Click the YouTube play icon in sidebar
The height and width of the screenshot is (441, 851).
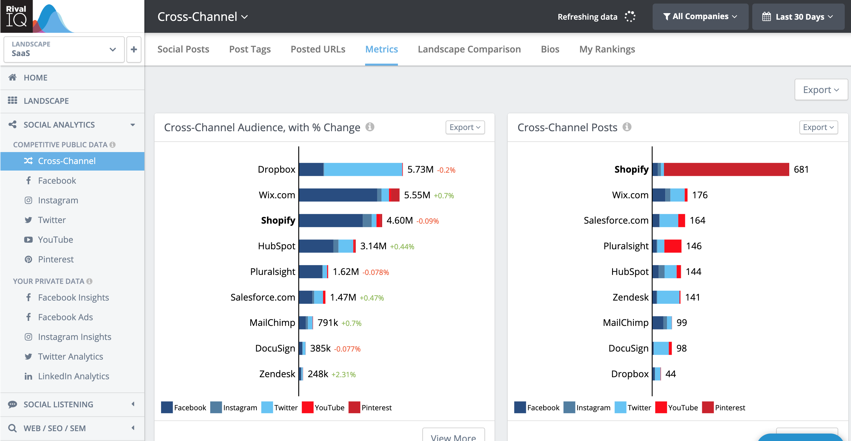28,239
